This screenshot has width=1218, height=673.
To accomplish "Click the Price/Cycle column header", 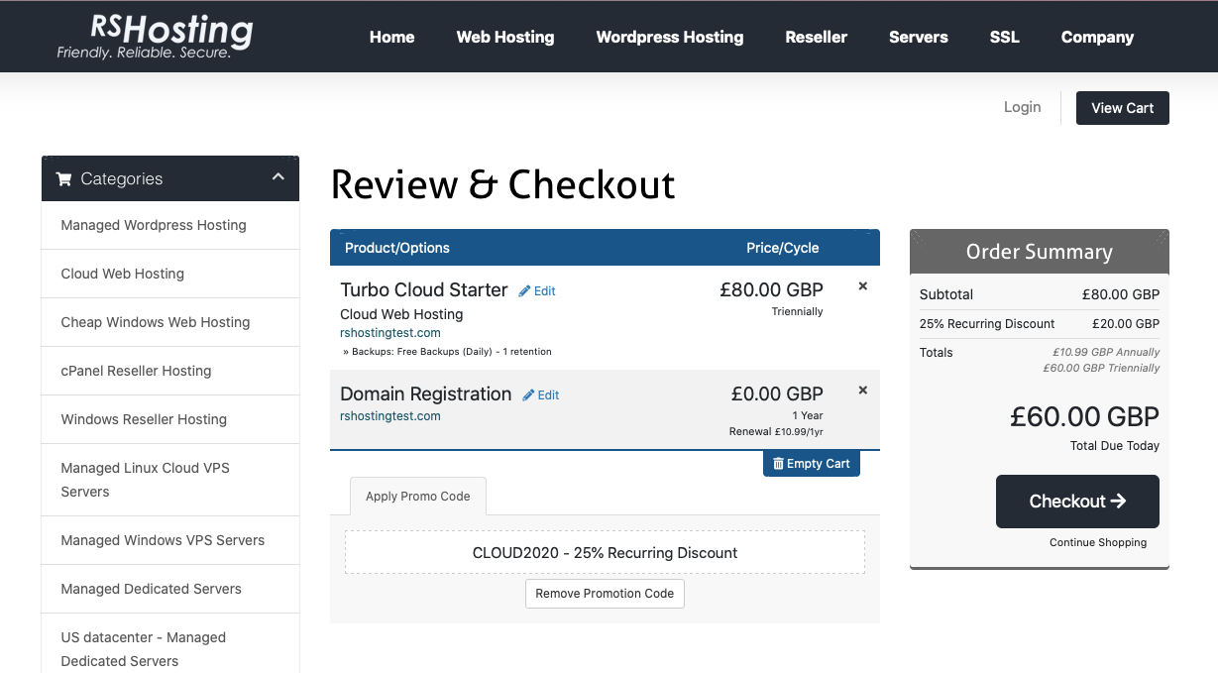I will (x=783, y=248).
